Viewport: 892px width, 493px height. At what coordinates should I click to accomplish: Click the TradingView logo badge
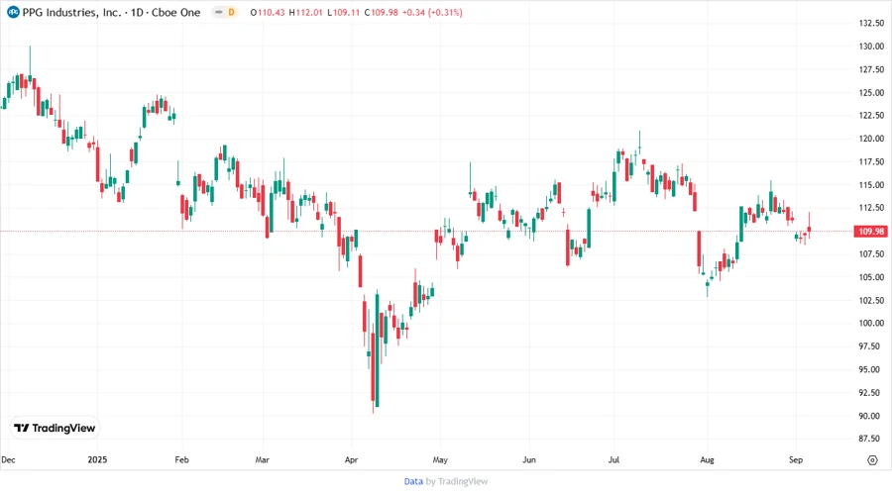point(55,428)
